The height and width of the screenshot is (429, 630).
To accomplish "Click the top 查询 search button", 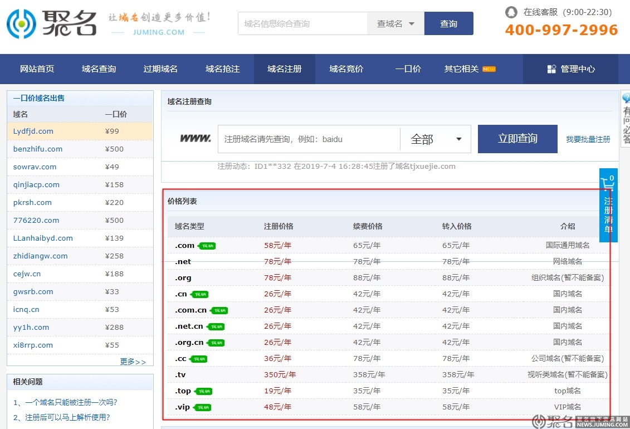I will coord(449,24).
